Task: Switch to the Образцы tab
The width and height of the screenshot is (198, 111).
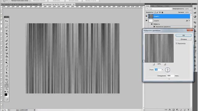Action: [x=160, y=6]
